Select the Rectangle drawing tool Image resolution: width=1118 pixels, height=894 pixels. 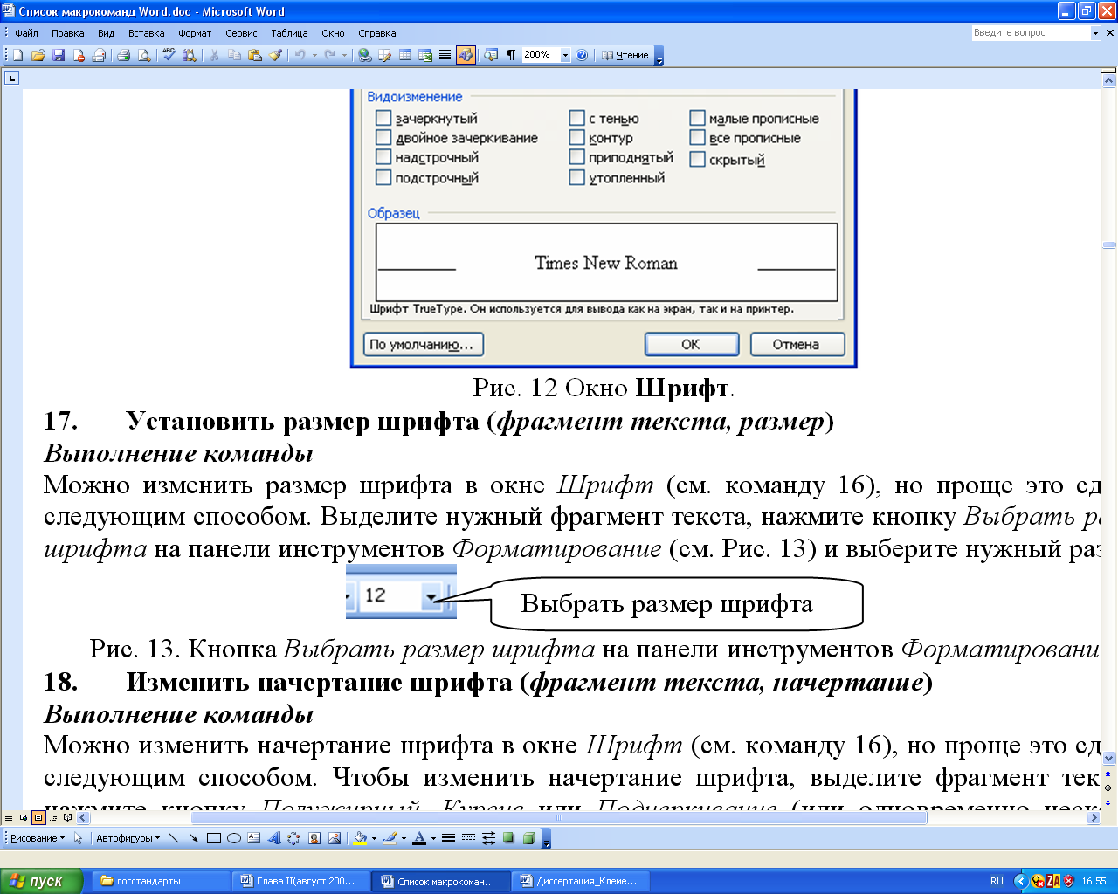[x=213, y=838]
